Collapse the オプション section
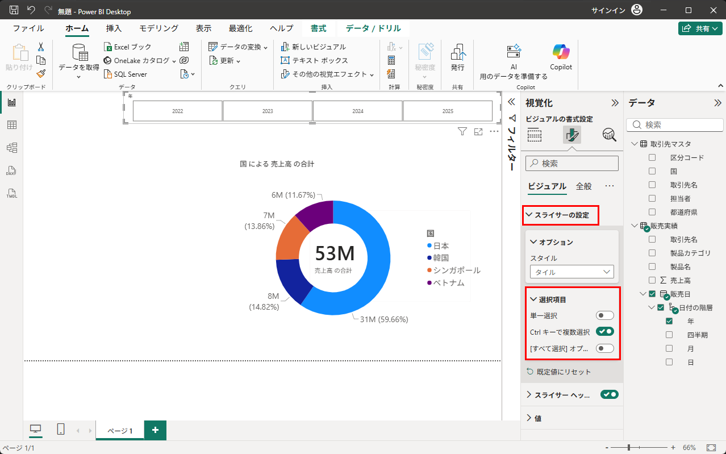Image resolution: width=726 pixels, height=454 pixels. coord(533,242)
